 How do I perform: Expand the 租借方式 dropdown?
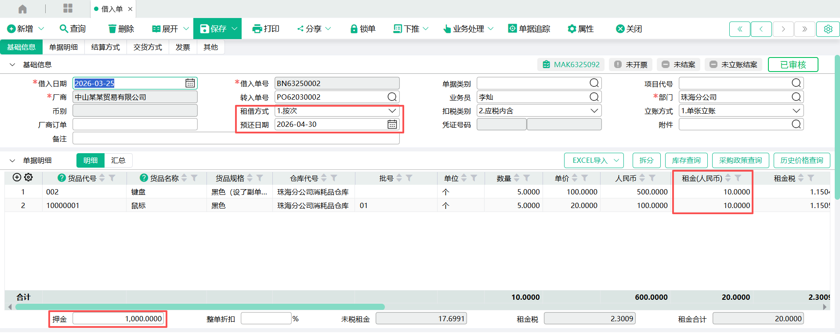392,111
